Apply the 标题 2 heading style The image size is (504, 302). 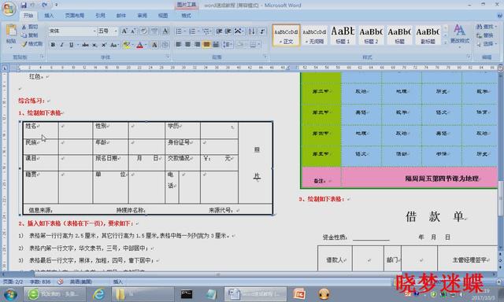click(x=371, y=35)
